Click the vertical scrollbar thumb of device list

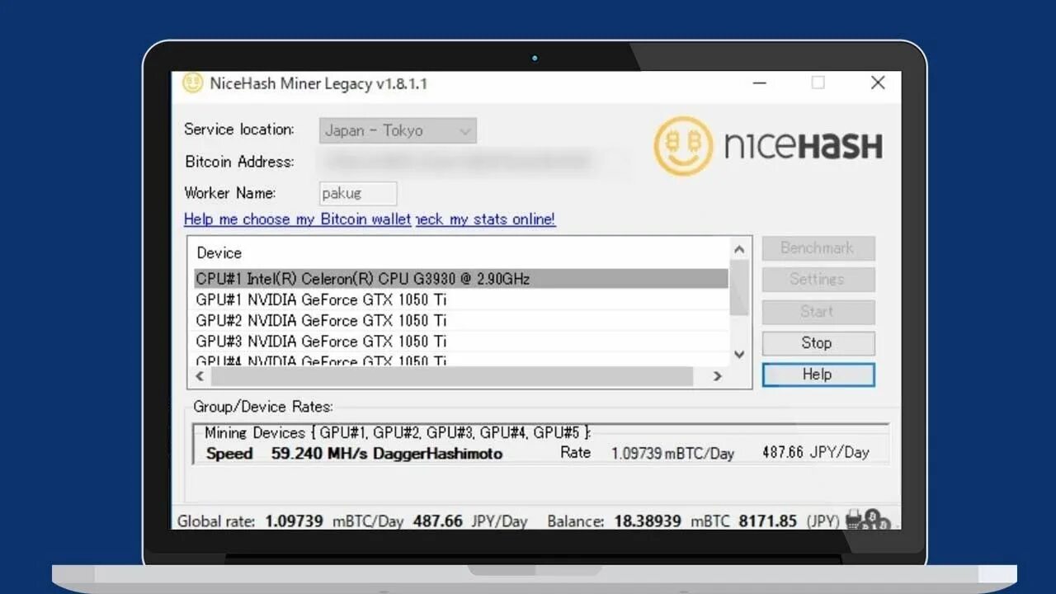[739, 287]
